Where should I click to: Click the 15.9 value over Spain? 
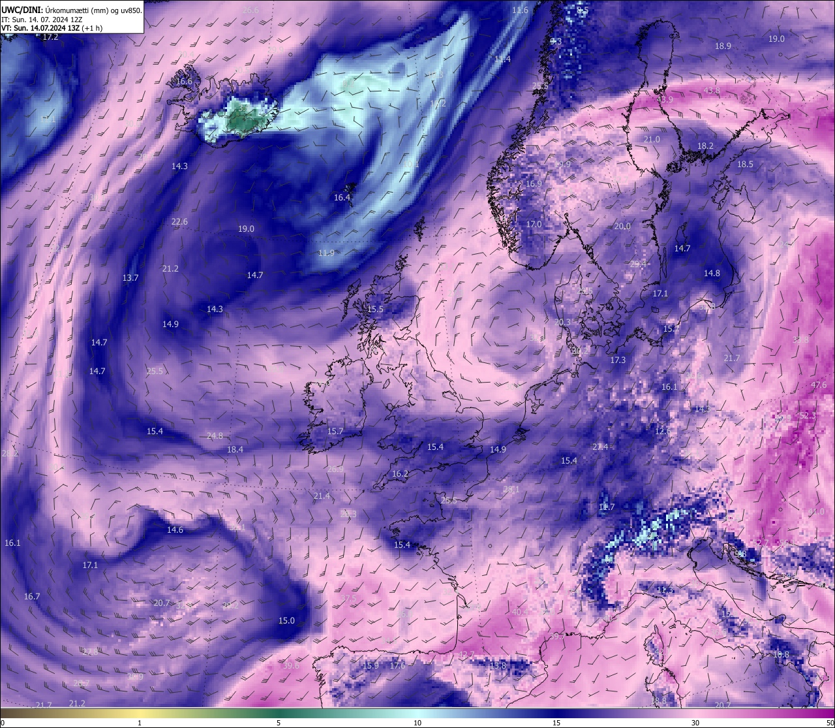371,666
